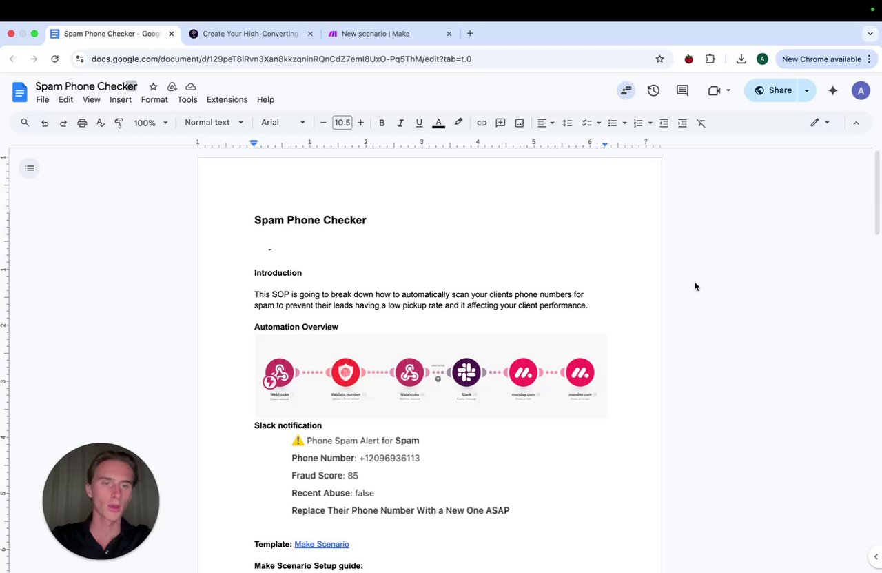Toggle the numbered list
The image size is (882, 573).
tap(638, 123)
